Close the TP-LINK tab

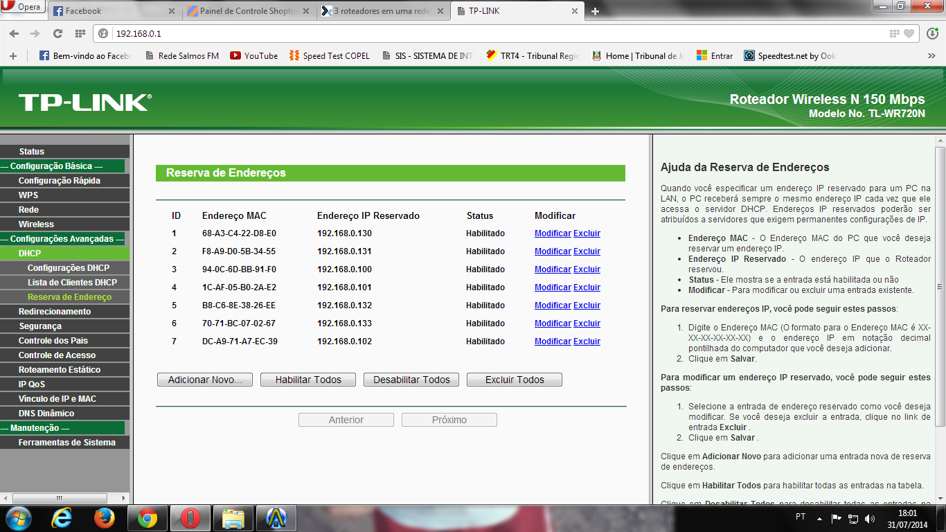[573, 11]
